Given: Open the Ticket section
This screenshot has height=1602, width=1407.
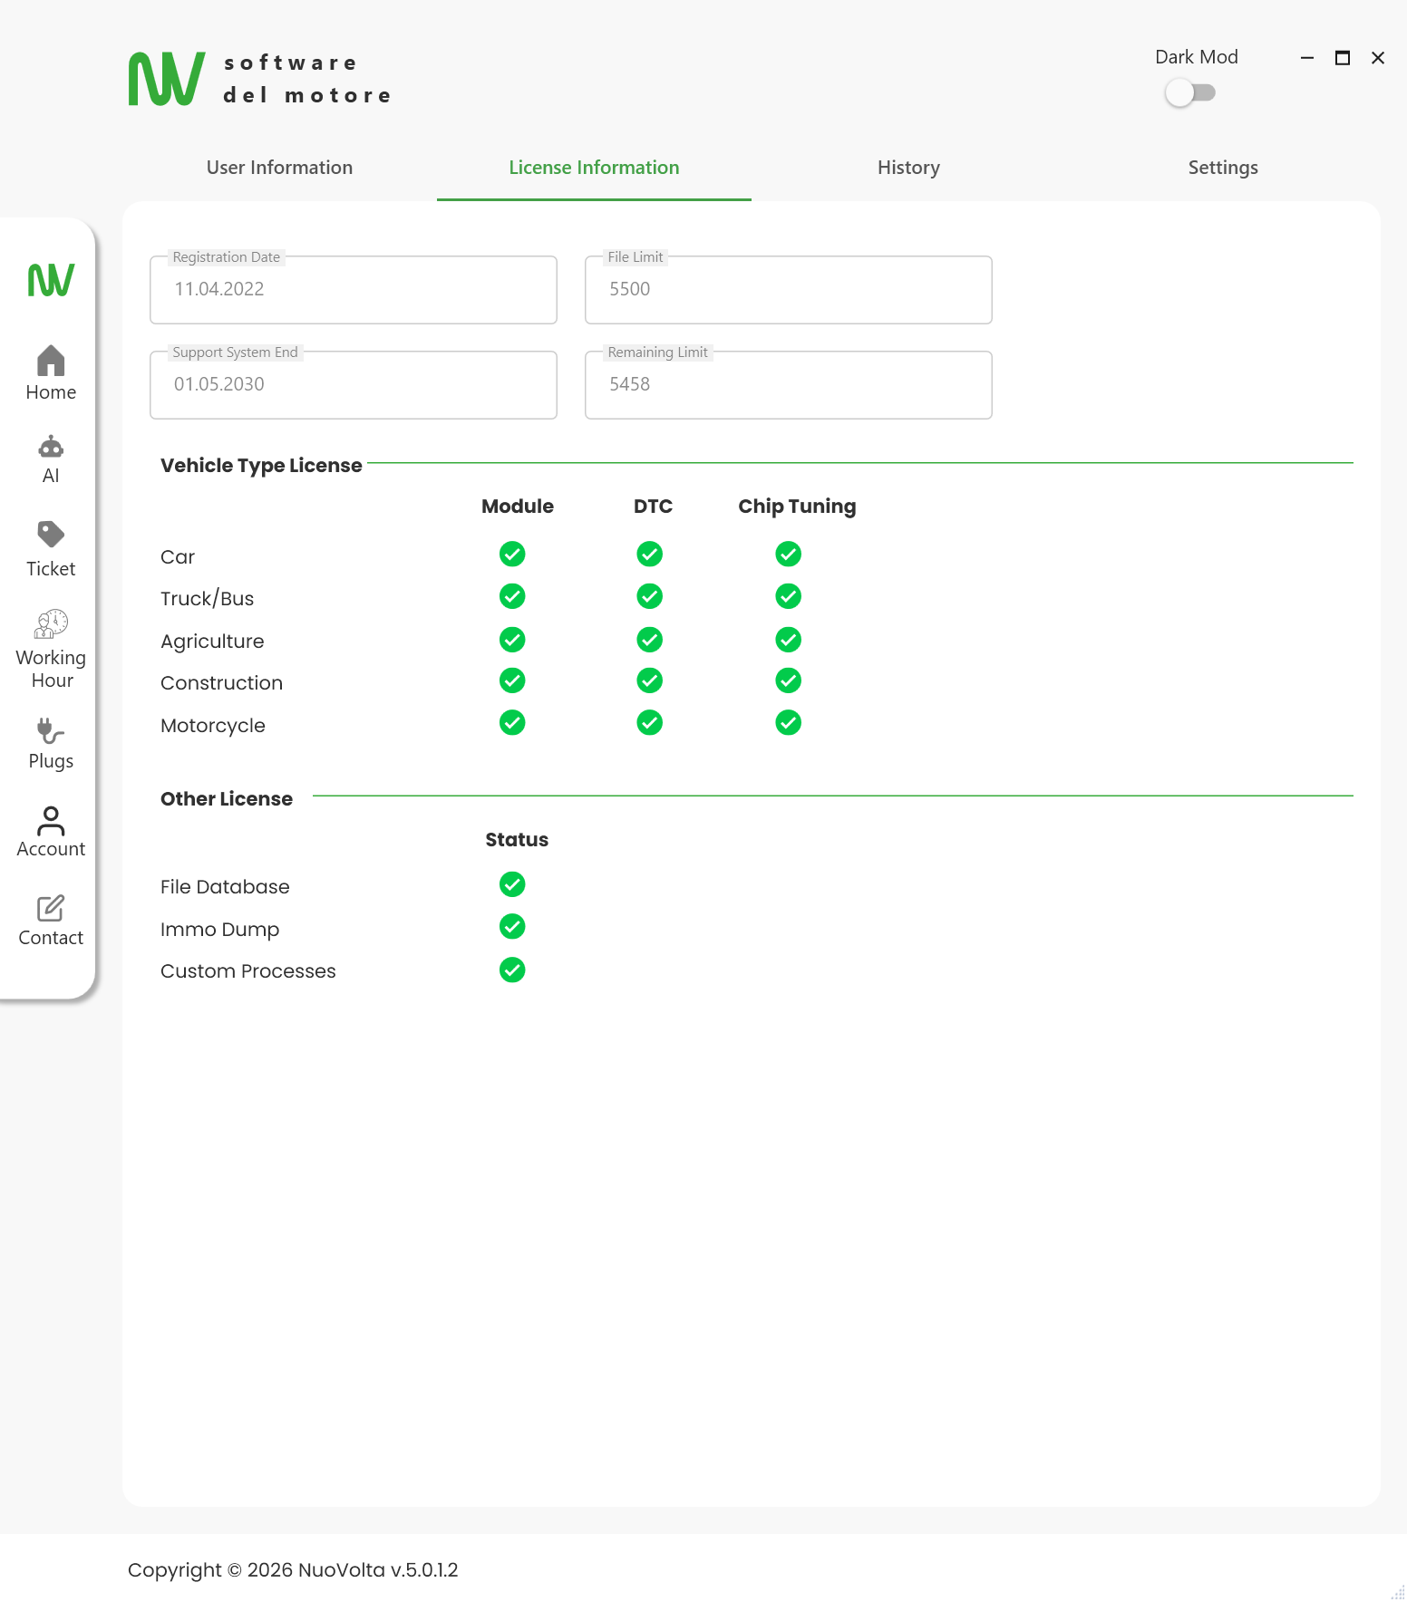Looking at the screenshot, I should (51, 548).
